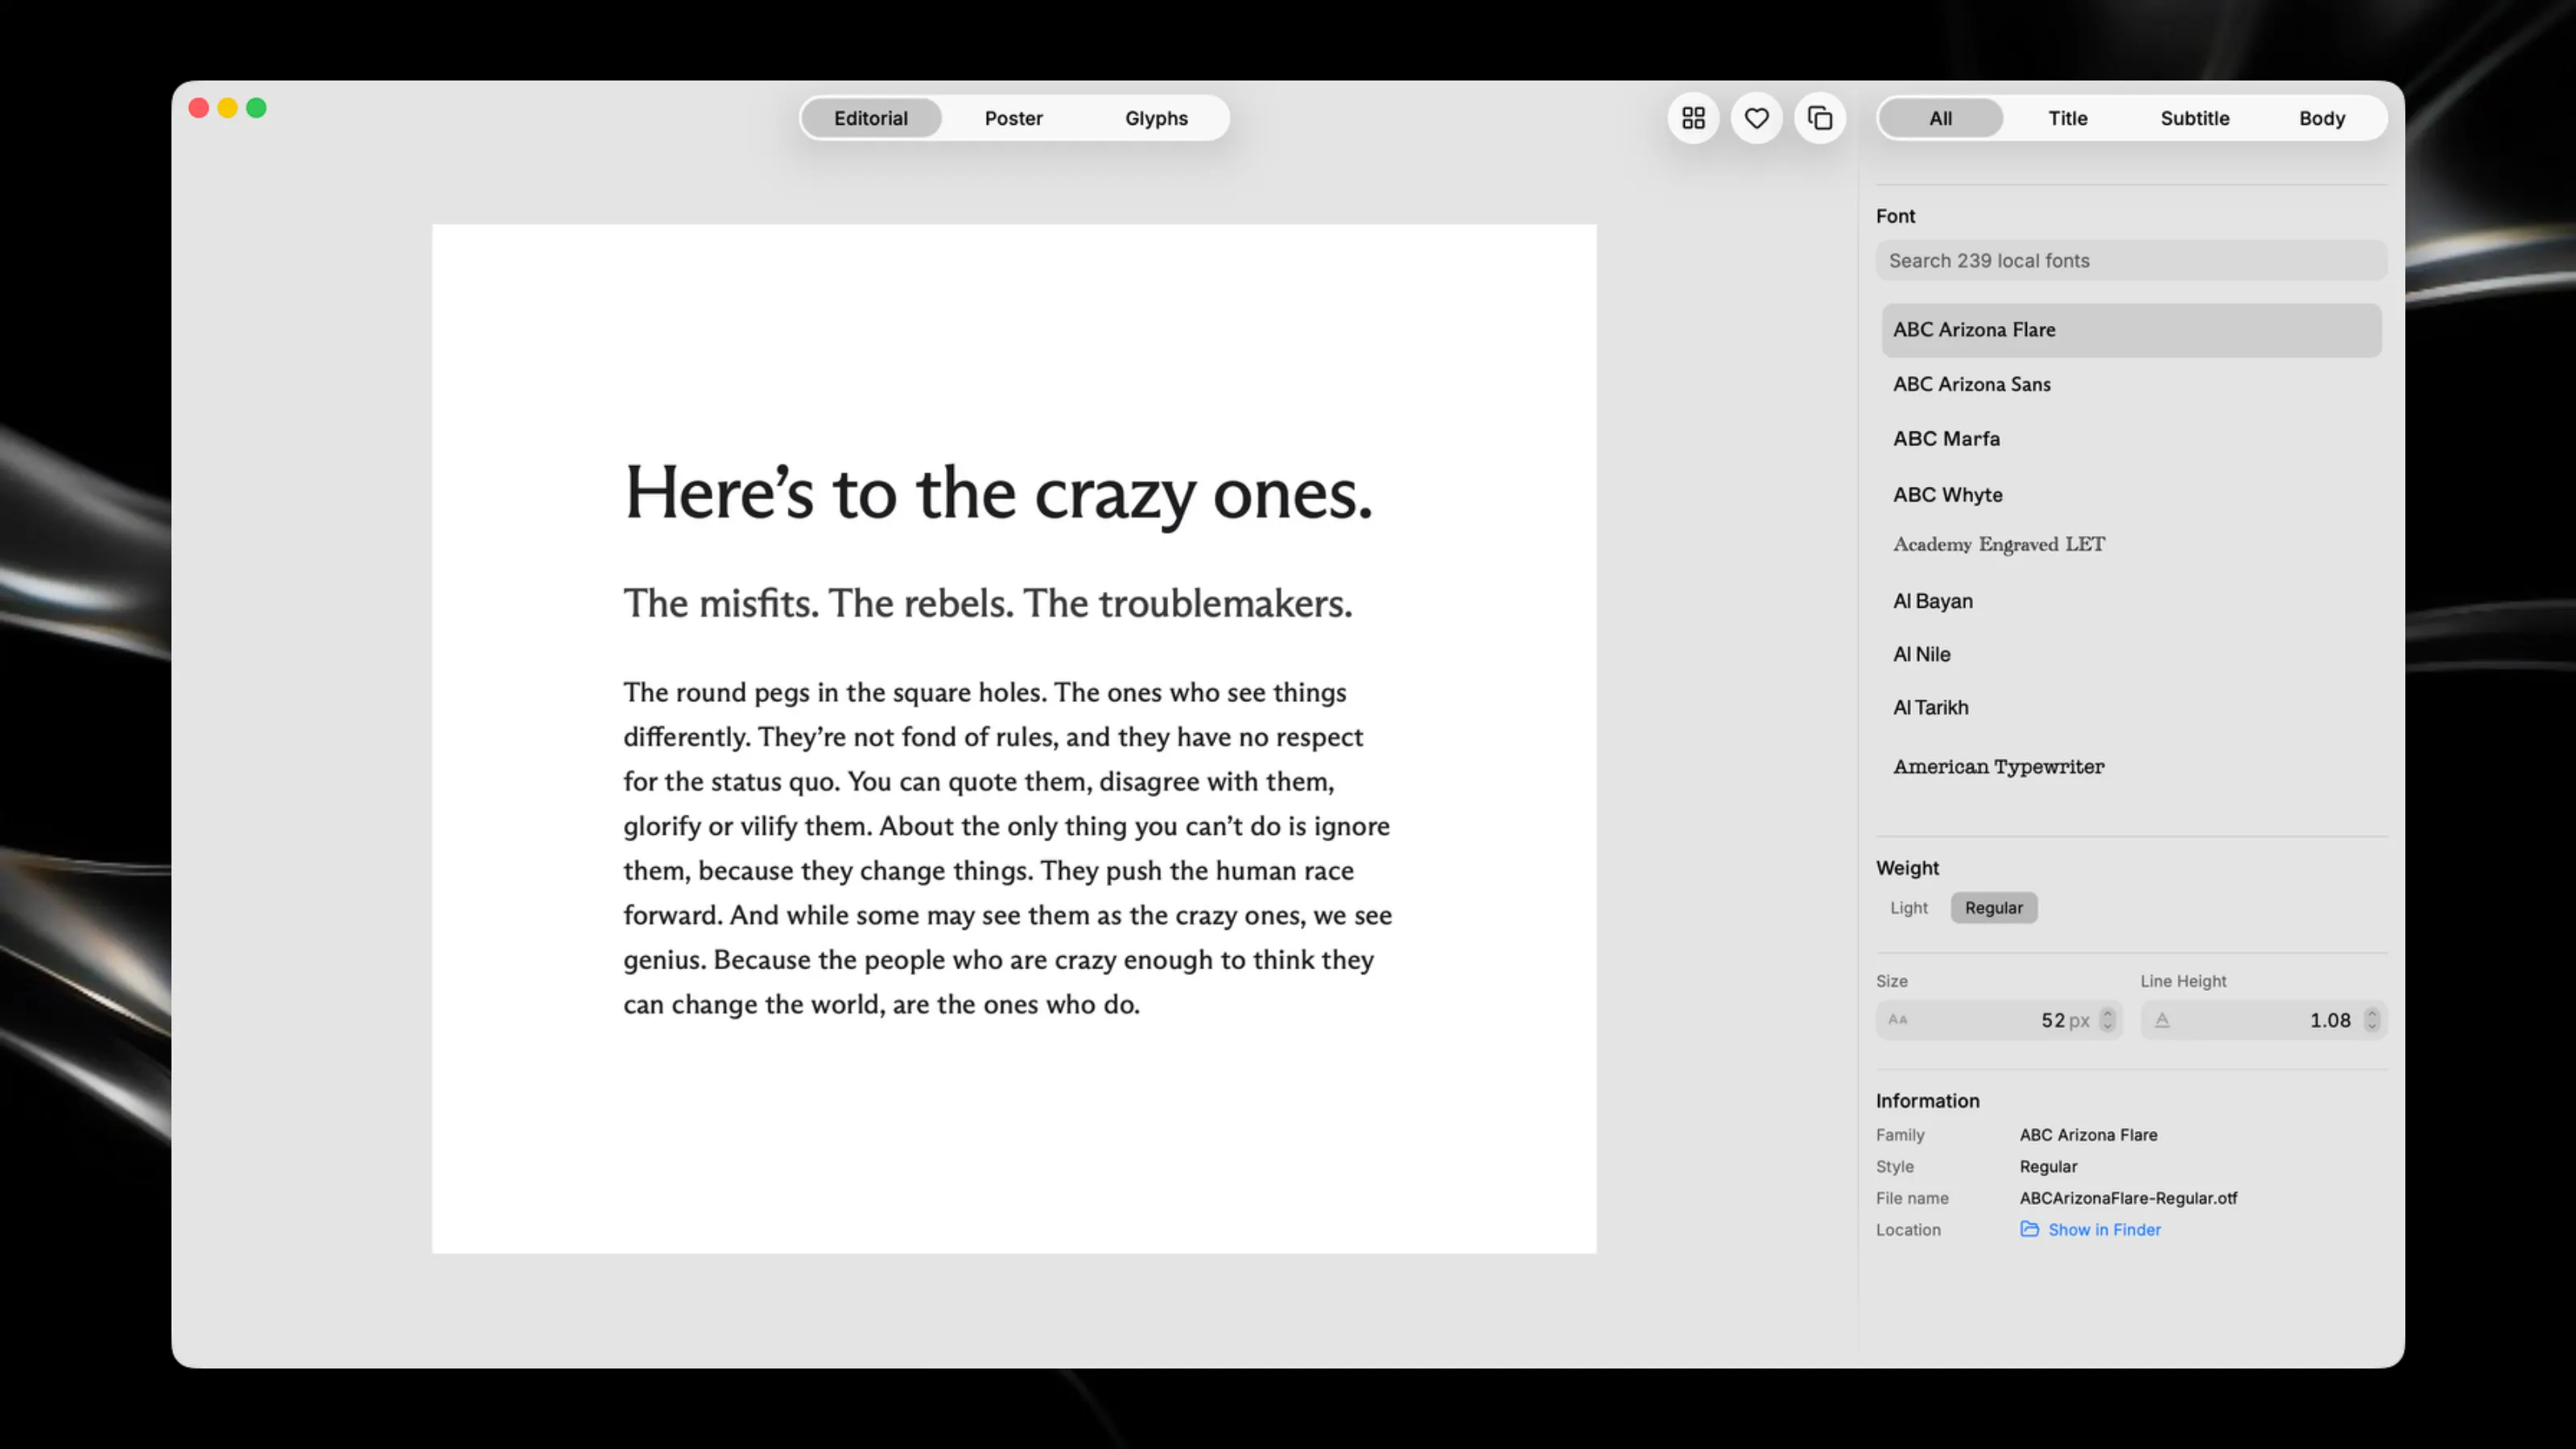
Task: Click the red close window button
Action: (x=198, y=108)
